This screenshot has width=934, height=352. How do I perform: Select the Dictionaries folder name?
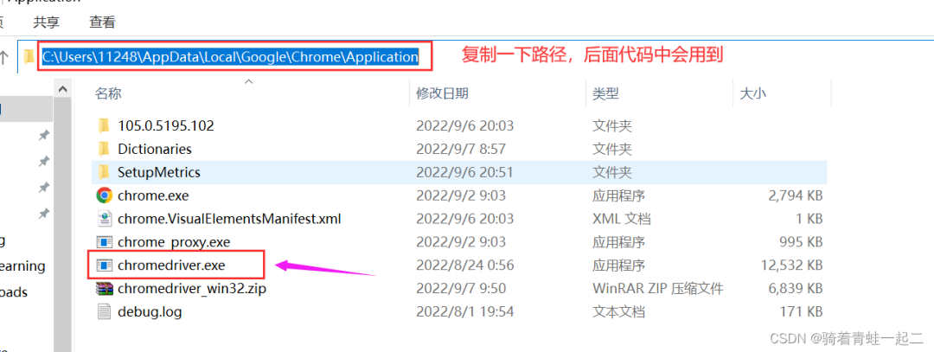coord(155,149)
